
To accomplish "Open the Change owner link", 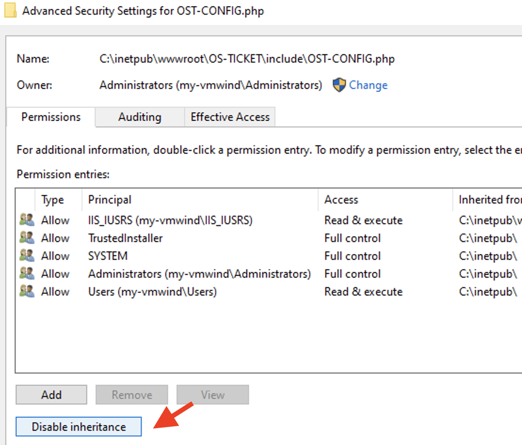I will click(368, 85).
